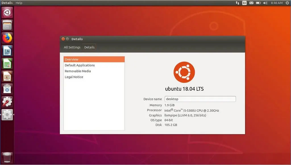Open the mail envelope indicator
Screen dimensions: 291x165
tap(251, 3)
